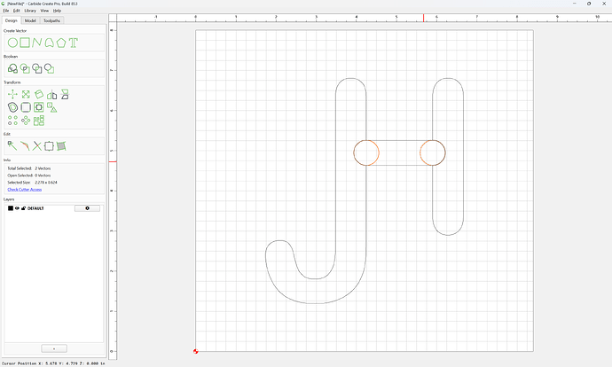Screen dimensions: 612x367
Task: Click the Cursor Position status bar text
Action: (53, 363)
